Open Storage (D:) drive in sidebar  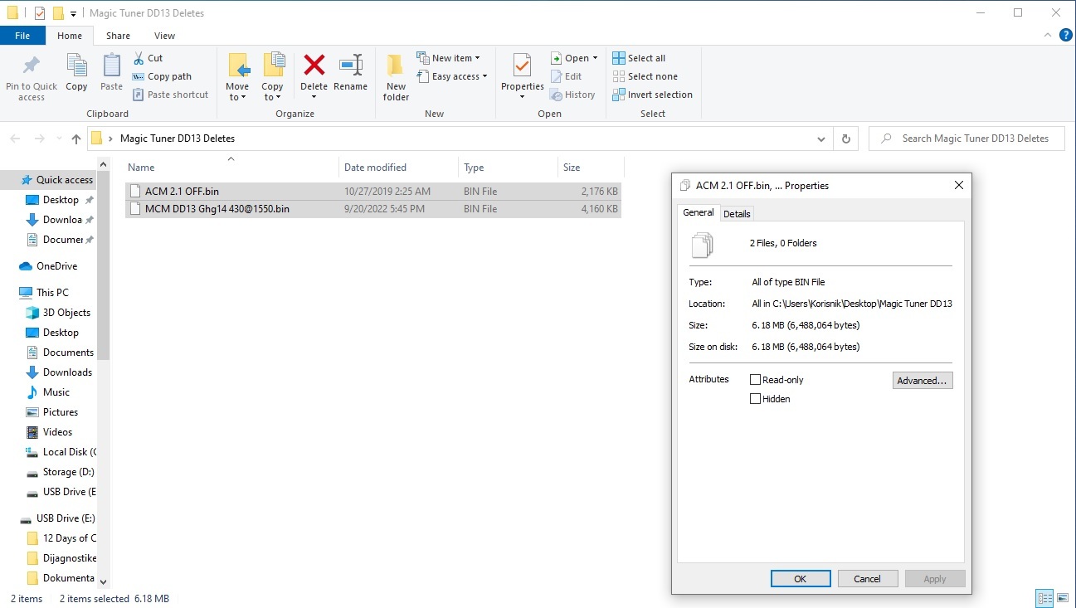[x=68, y=472]
